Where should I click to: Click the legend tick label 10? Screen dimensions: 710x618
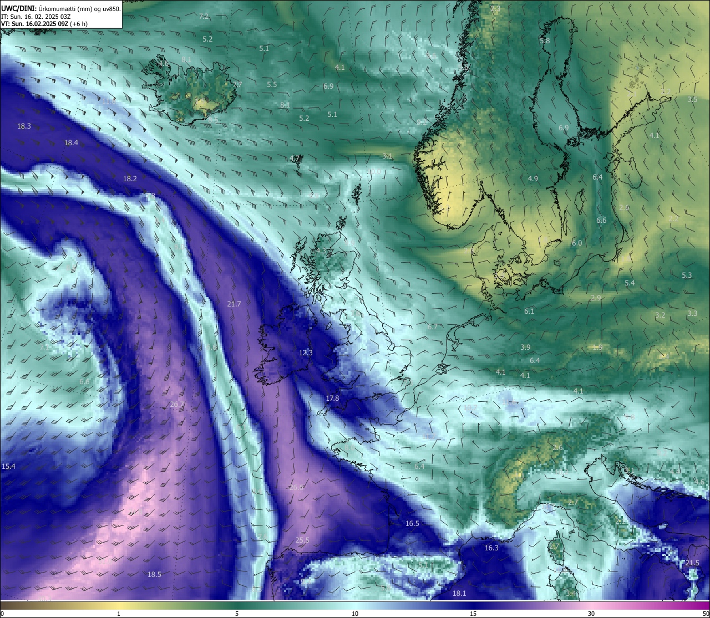pos(354,614)
